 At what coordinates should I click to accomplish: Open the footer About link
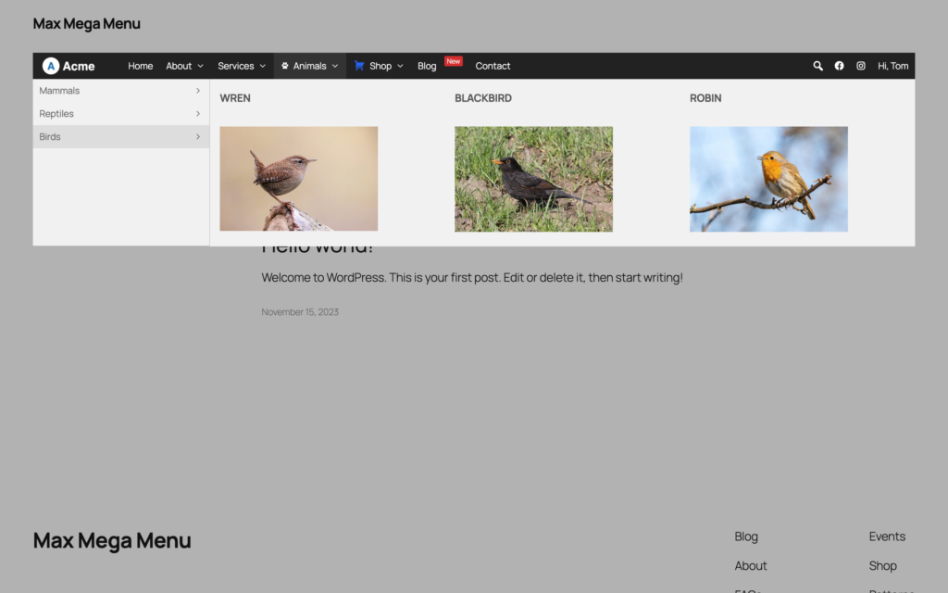(x=750, y=566)
